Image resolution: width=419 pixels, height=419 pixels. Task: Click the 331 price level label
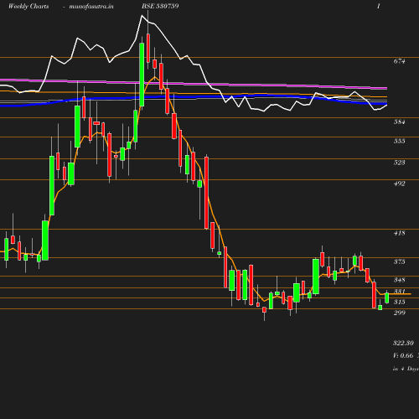tap(399, 292)
